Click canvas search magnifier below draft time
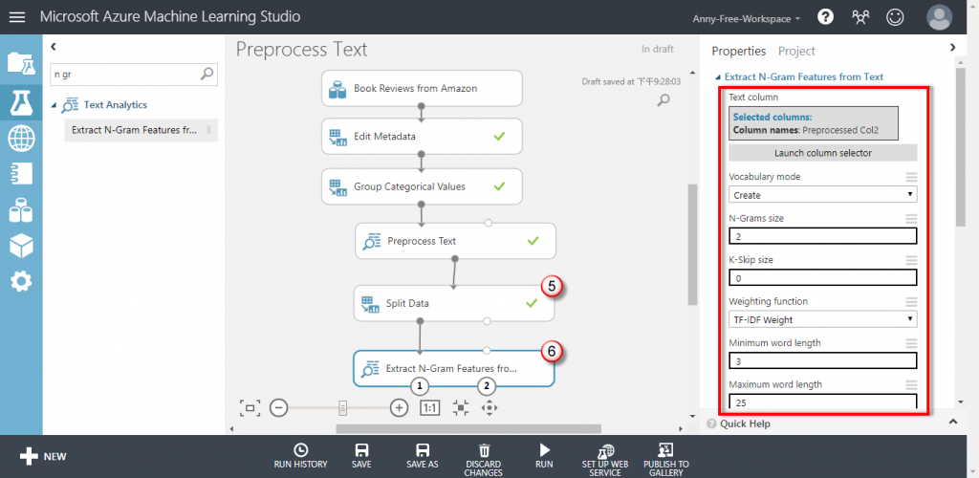 tap(664, 99)
